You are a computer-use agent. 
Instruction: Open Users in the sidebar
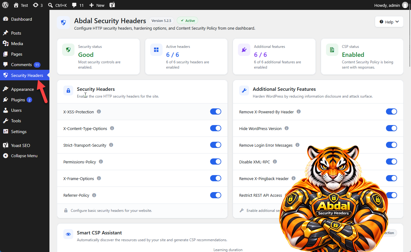[25, 110]
